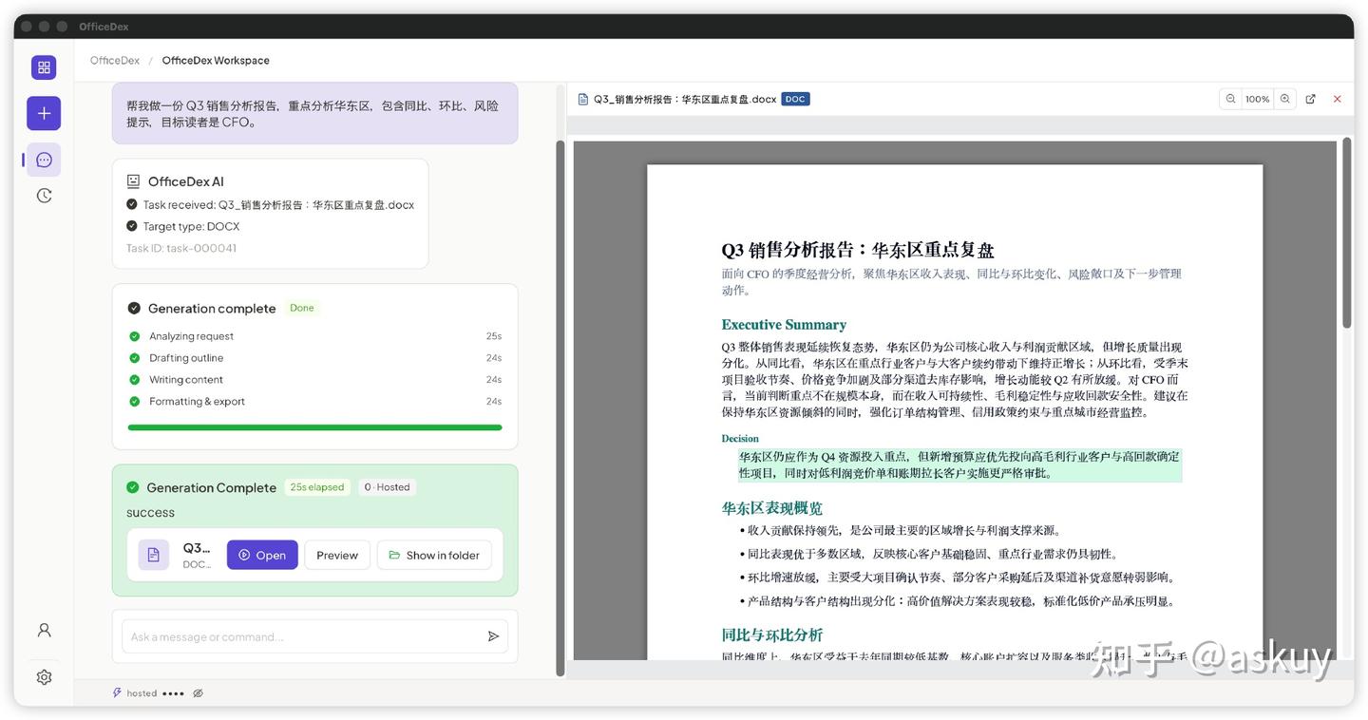
Task: Click the 'Writing content' step row
Action: tap(314, 380)
